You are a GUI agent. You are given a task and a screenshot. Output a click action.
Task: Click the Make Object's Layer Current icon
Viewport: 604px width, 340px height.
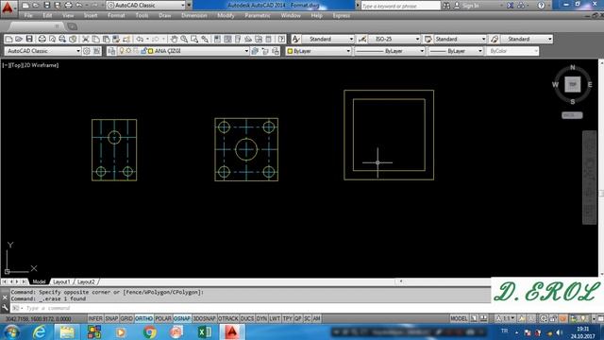(x=255, y=51)
